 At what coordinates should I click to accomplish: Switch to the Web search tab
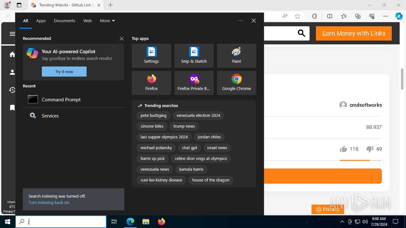[88, 21]
